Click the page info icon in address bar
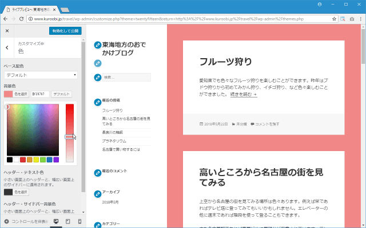 click(30, 19)
